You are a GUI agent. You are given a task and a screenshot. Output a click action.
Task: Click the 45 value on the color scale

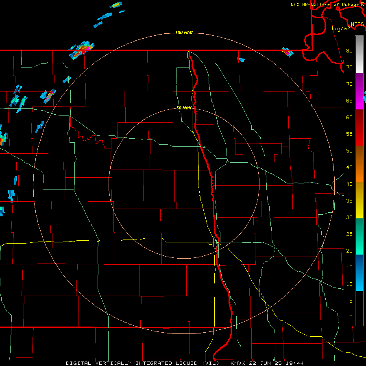pos(349,168)
